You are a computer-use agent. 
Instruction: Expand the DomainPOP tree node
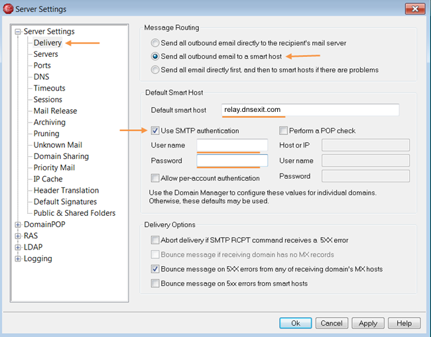coord(18,225)
